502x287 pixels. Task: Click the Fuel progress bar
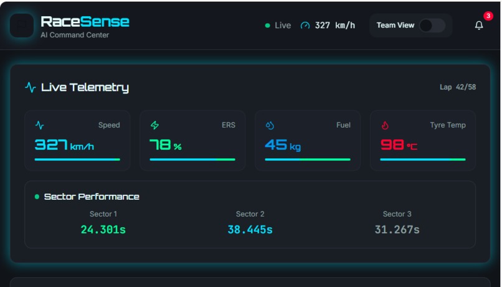click(308, 159)
